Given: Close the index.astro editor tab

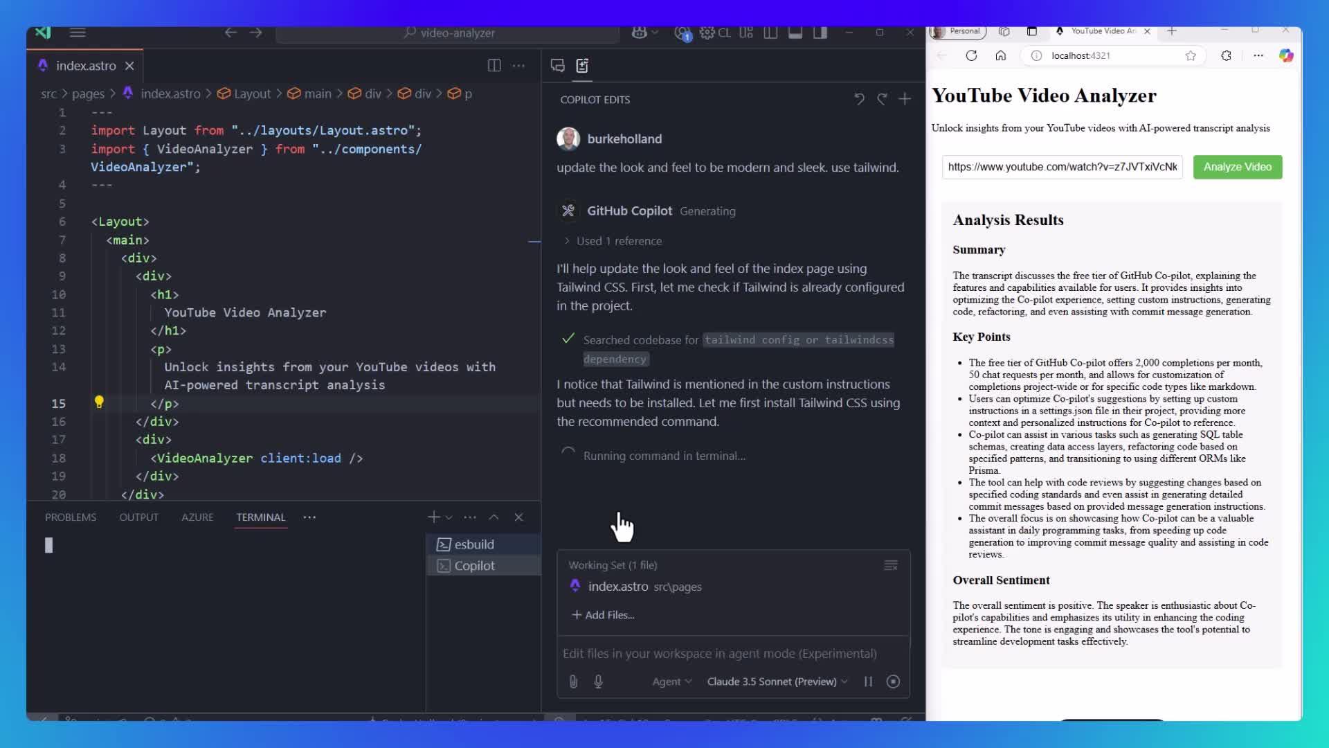Looking at the screenshot, I should [129, 66].
